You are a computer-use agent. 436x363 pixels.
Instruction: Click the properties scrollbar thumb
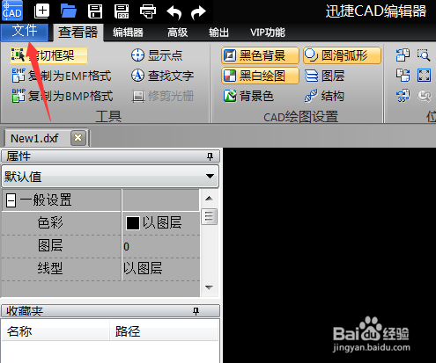pyautogui.click(x=209, y=216)
